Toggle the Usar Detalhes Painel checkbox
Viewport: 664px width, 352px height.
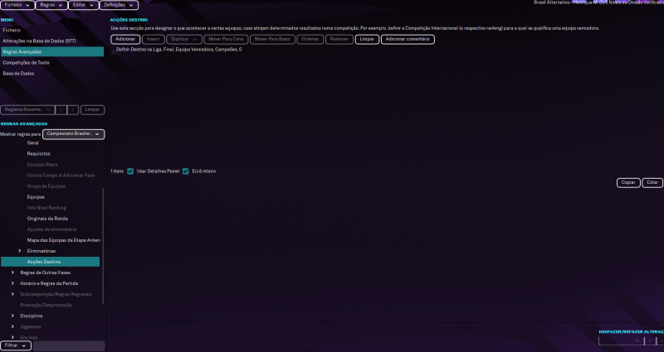[130, 171]
